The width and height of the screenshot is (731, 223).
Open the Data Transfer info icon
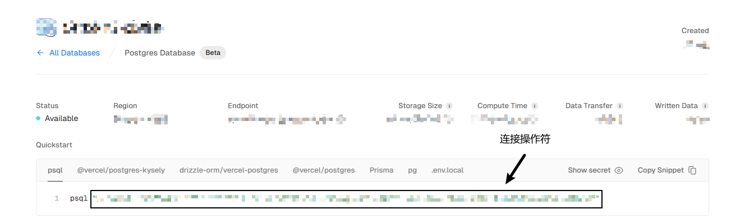(x=620, y=105)
